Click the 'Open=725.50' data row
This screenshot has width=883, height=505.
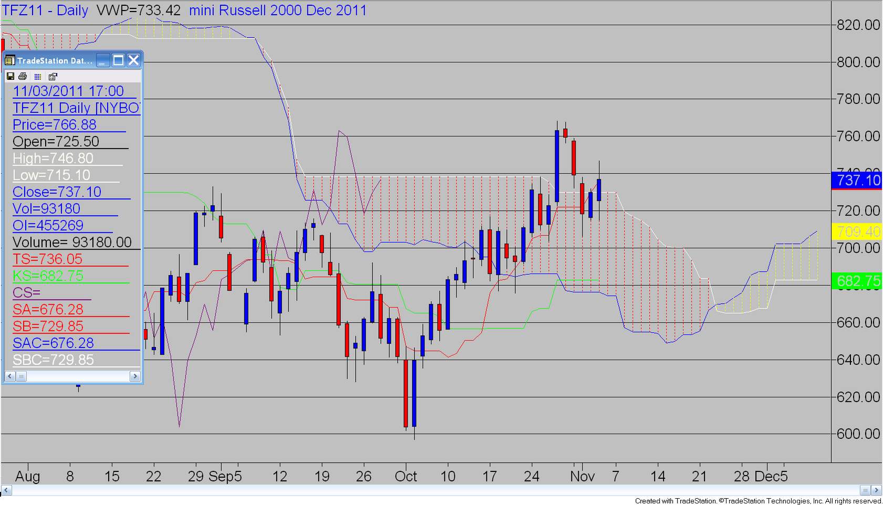[70, 141]
